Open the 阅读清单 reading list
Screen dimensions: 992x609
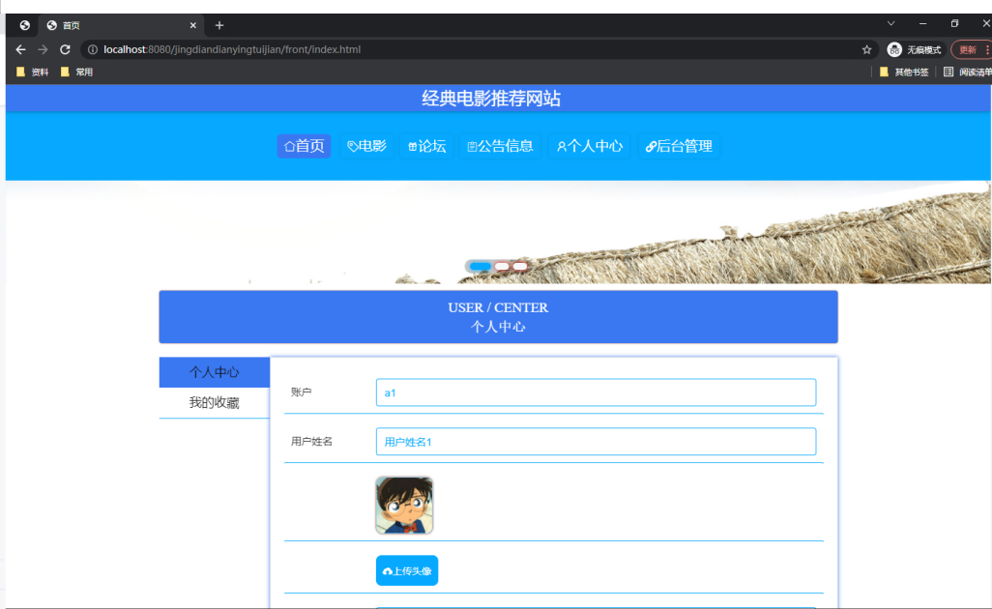pyautogui.click(x=967, y=72)
